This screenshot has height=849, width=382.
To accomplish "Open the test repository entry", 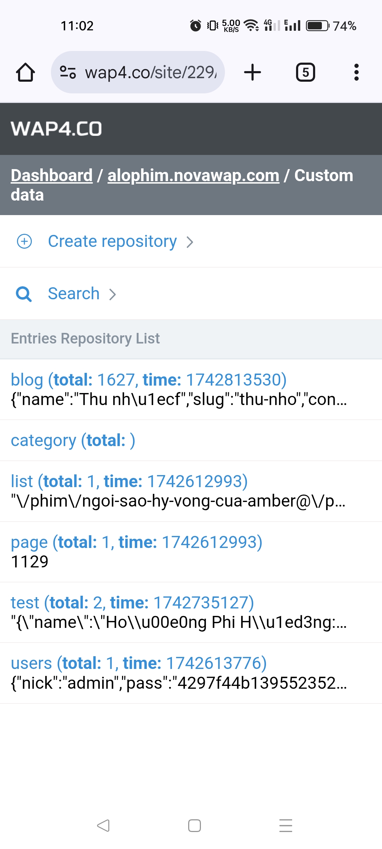I will click(132, 603).
